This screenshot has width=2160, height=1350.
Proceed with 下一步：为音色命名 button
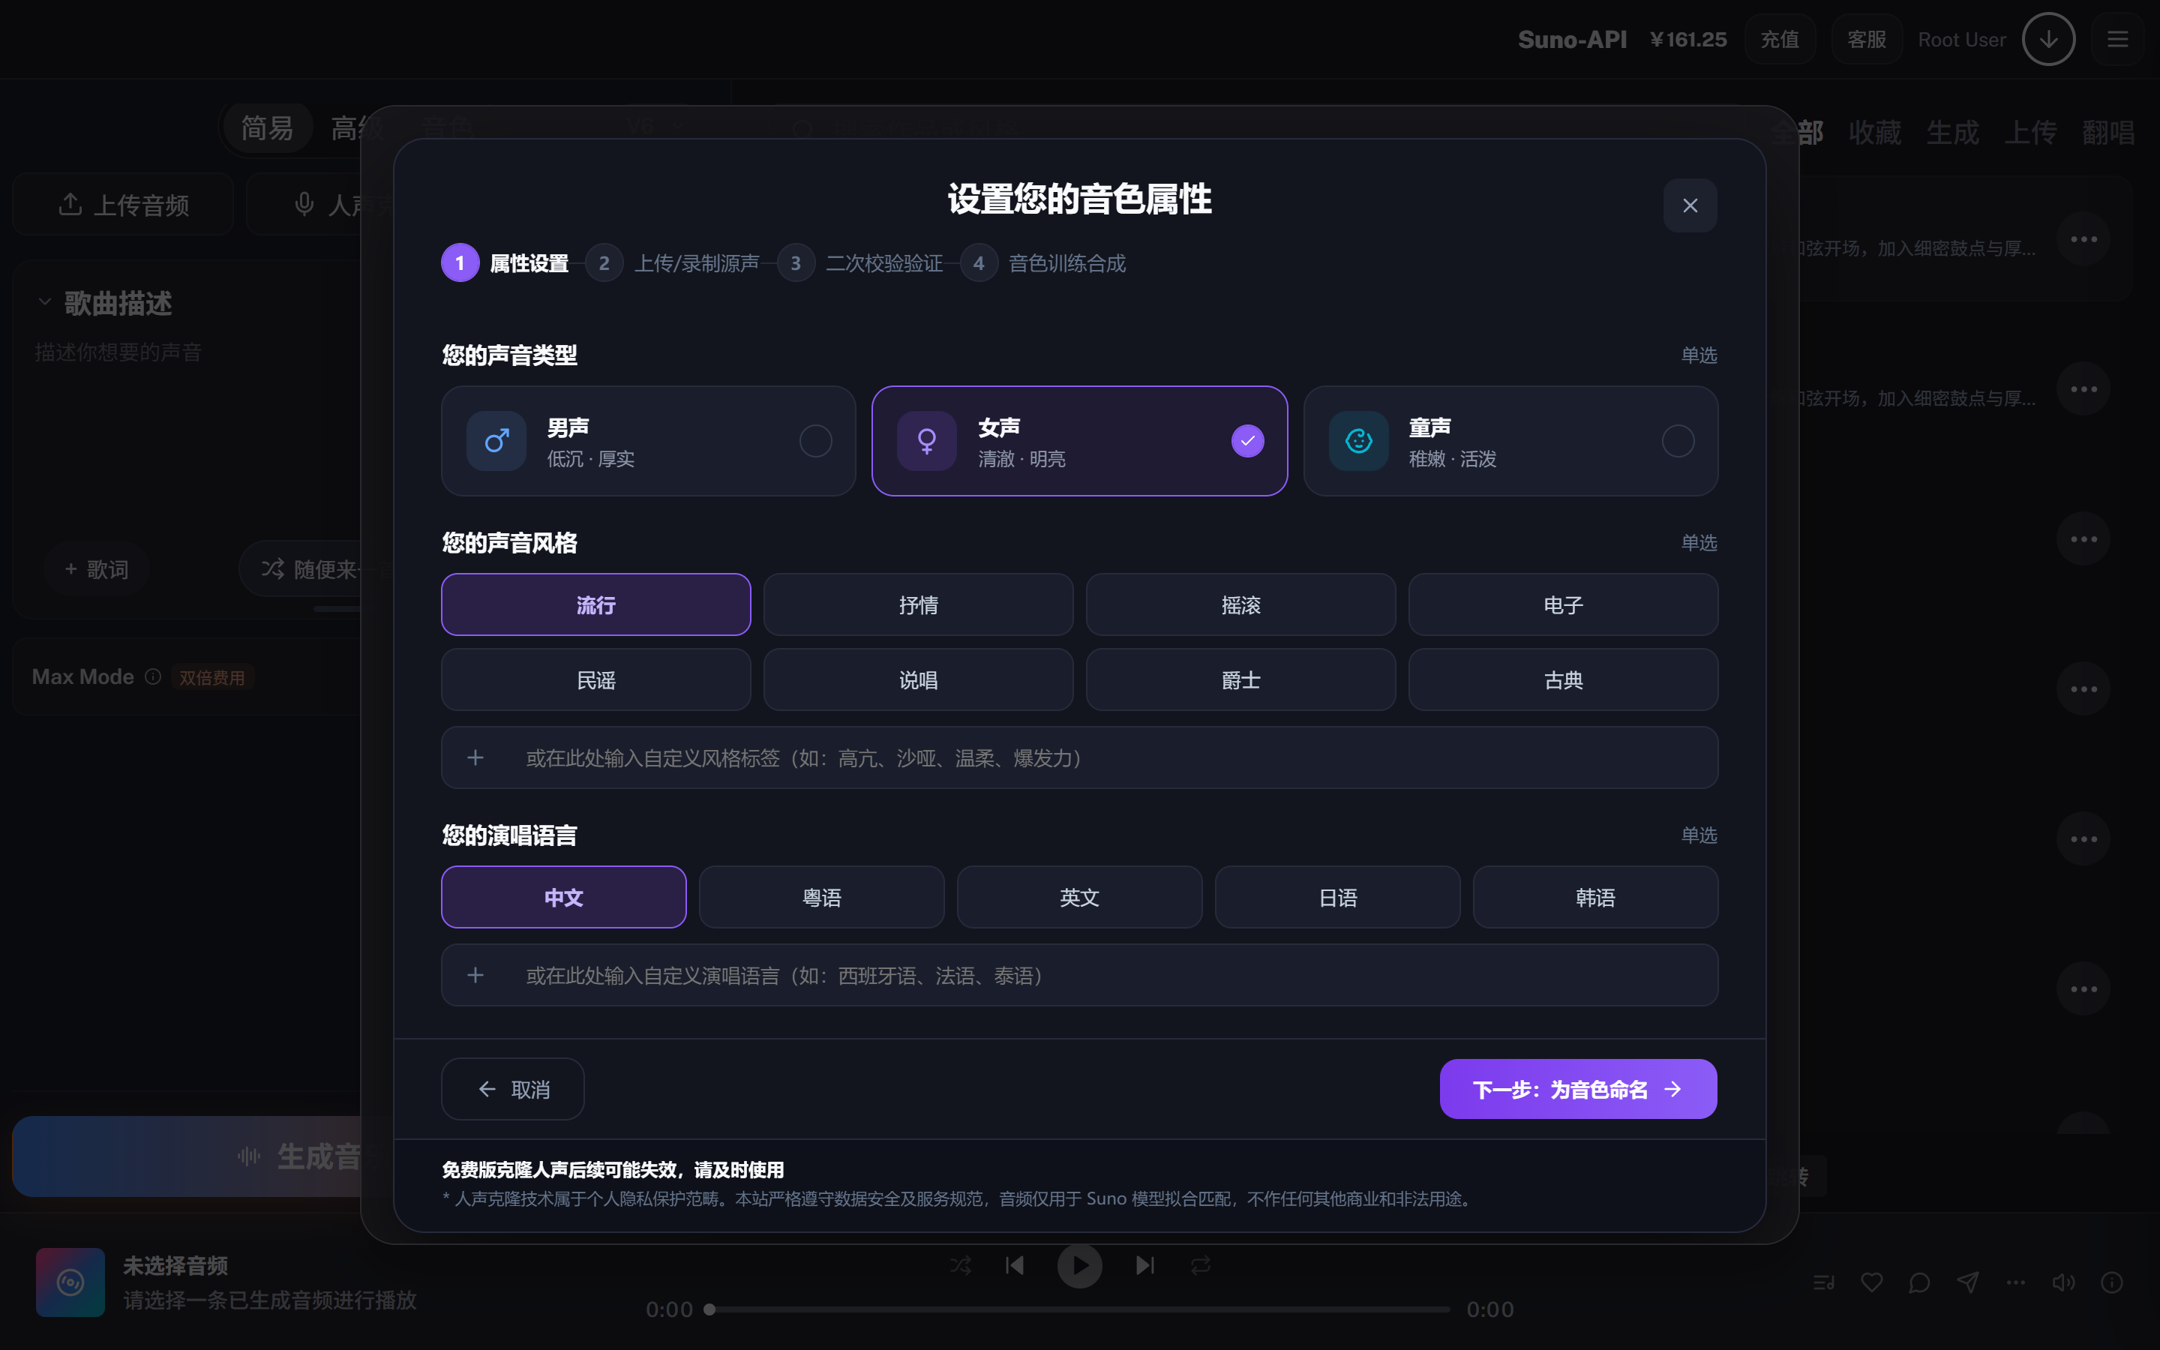coord(1578,1088)
